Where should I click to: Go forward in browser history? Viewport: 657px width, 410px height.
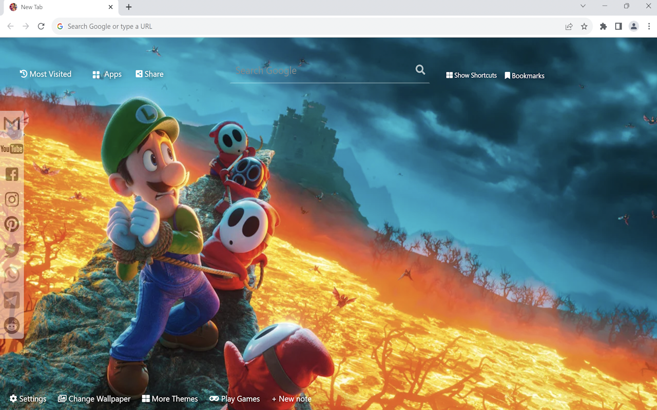click(x=26, y=26)
